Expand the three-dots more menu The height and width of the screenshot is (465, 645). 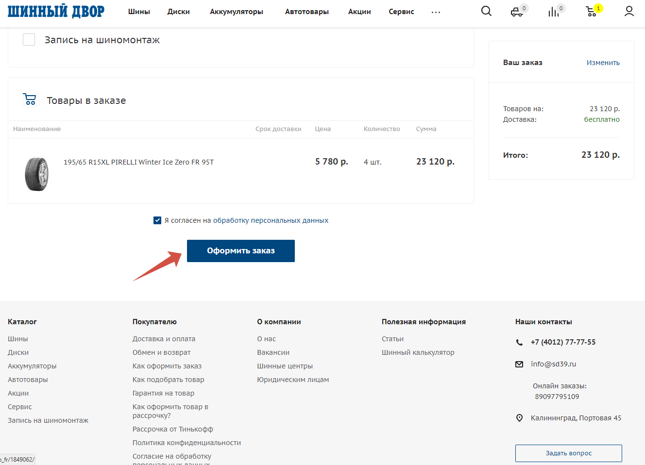point(436,12)
